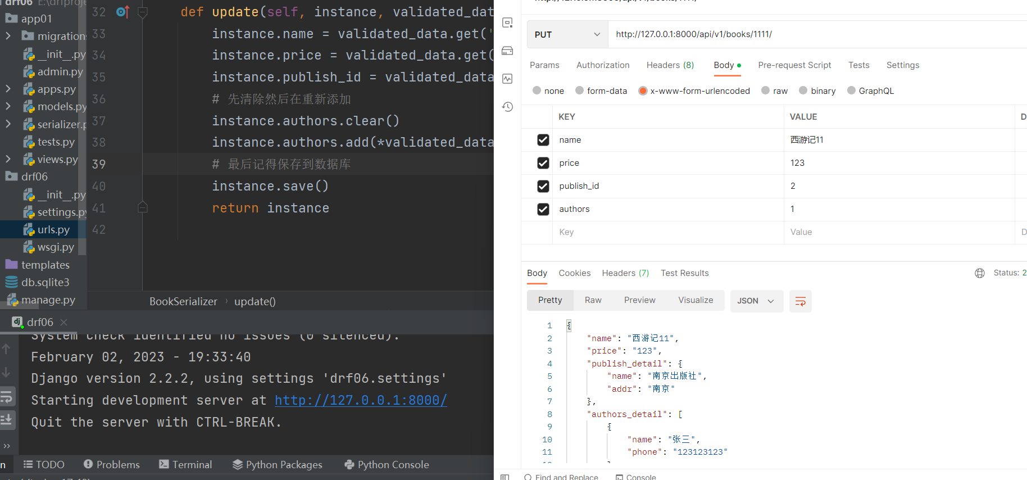Open response Headers (7) tab
Viewport: 1027px width, 480px height.
click(625, 273)
